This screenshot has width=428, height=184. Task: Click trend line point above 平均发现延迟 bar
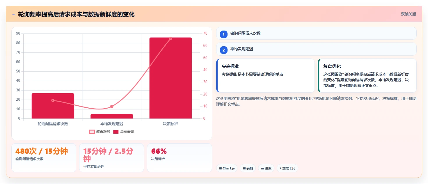pos(112,107)
